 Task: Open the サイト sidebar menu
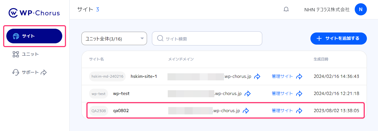34,36
